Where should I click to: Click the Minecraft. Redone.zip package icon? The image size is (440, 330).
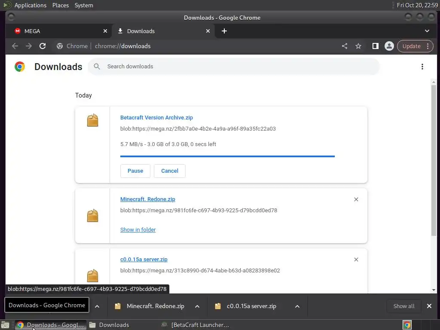pyautogui.click(x=93, y=216)
